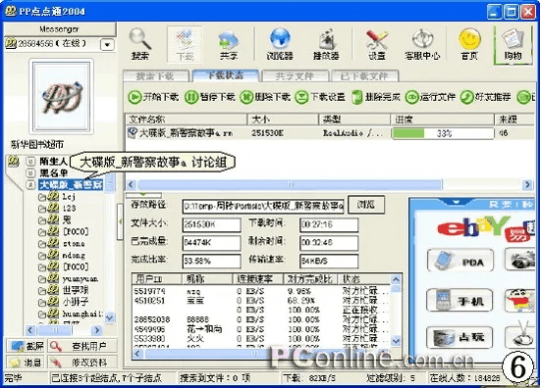Select user Lcj in contact tree

69,197
